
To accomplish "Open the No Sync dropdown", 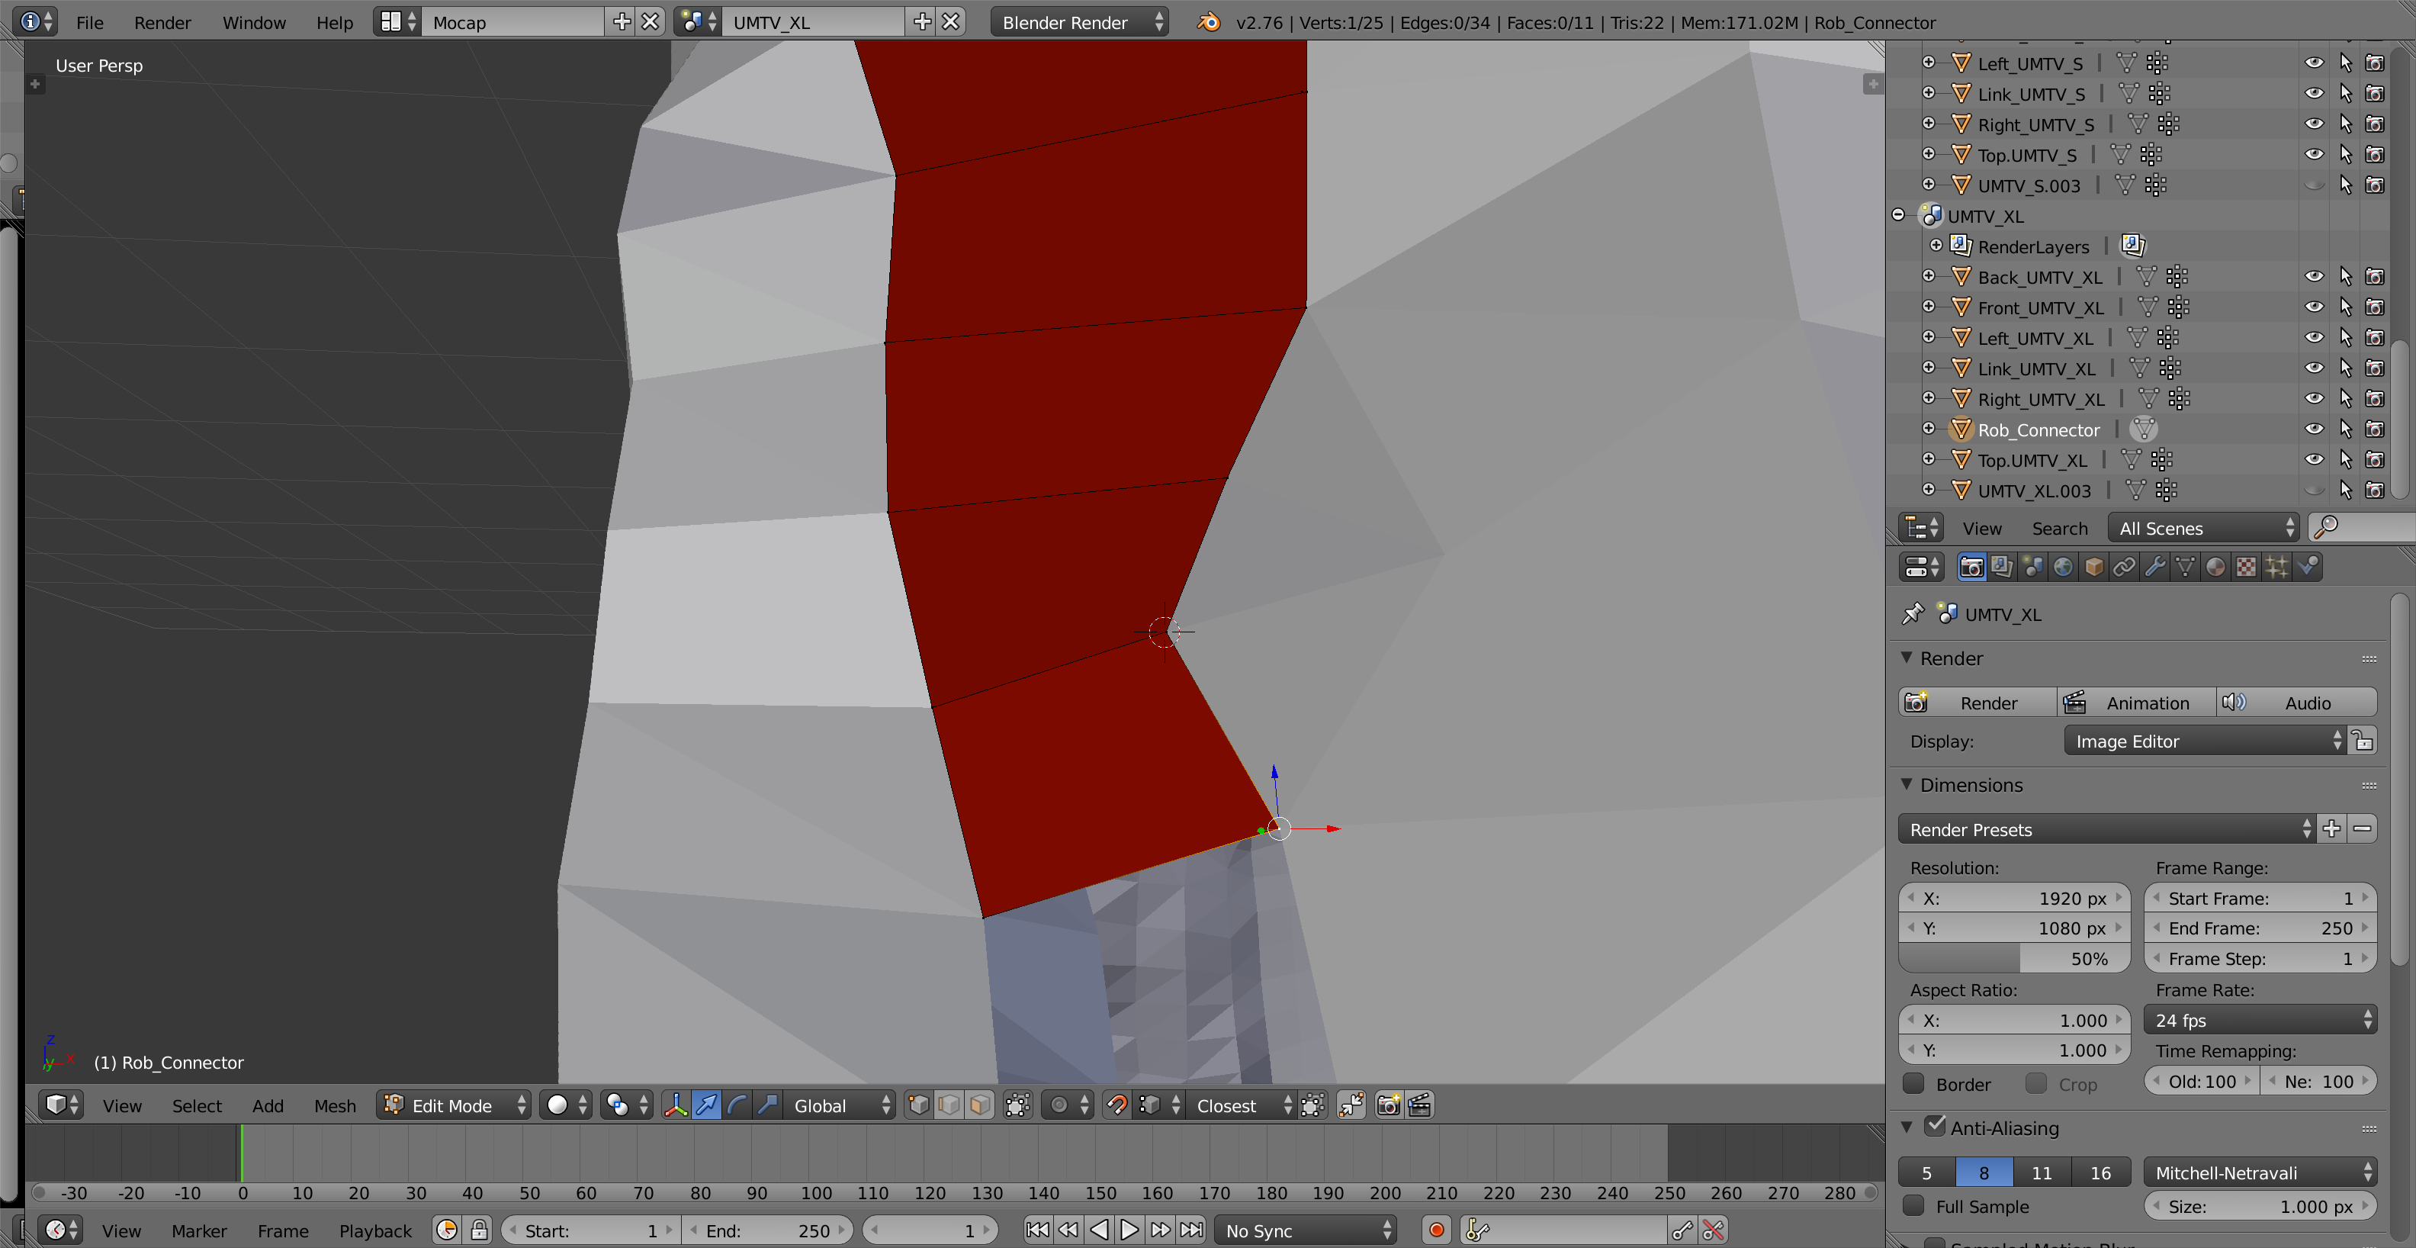I will pyautogui.click(x=1306, y=1230).
